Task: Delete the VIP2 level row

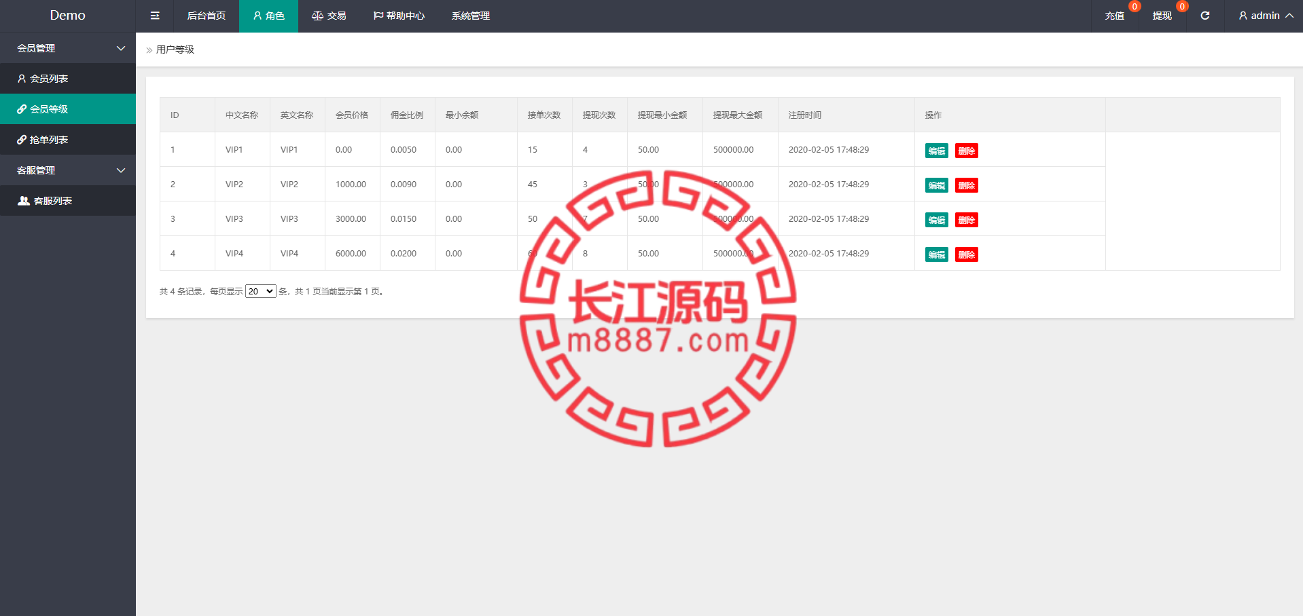Action: coord(966,185)
